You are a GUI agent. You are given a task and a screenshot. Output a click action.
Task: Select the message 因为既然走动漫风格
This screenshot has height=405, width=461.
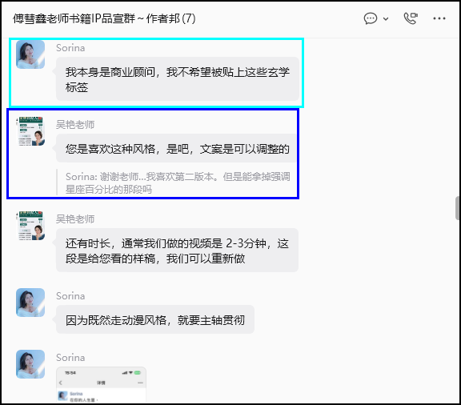(155, 319)
